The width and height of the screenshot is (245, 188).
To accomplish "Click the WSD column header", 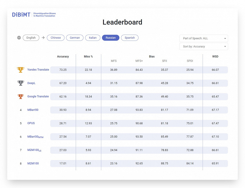I will click(x=215, y=57).
